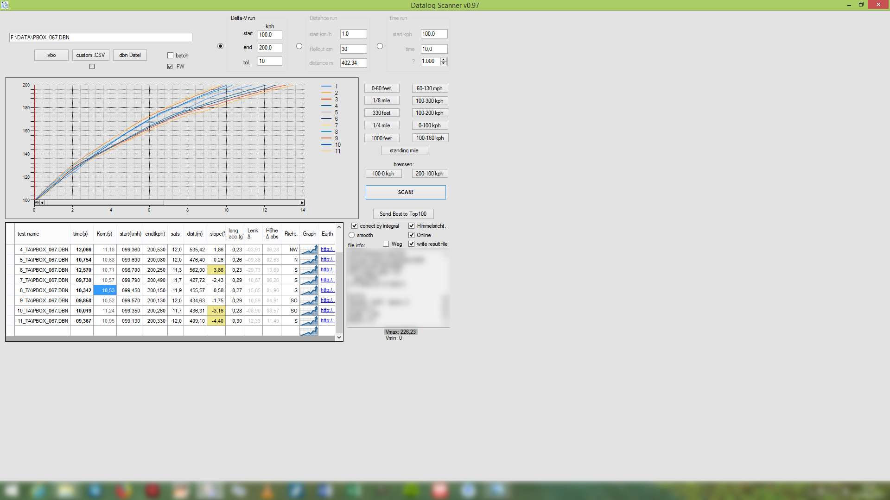Click graph icon for 9_TA\PBOX_067.DBN row

click(309, 300)
